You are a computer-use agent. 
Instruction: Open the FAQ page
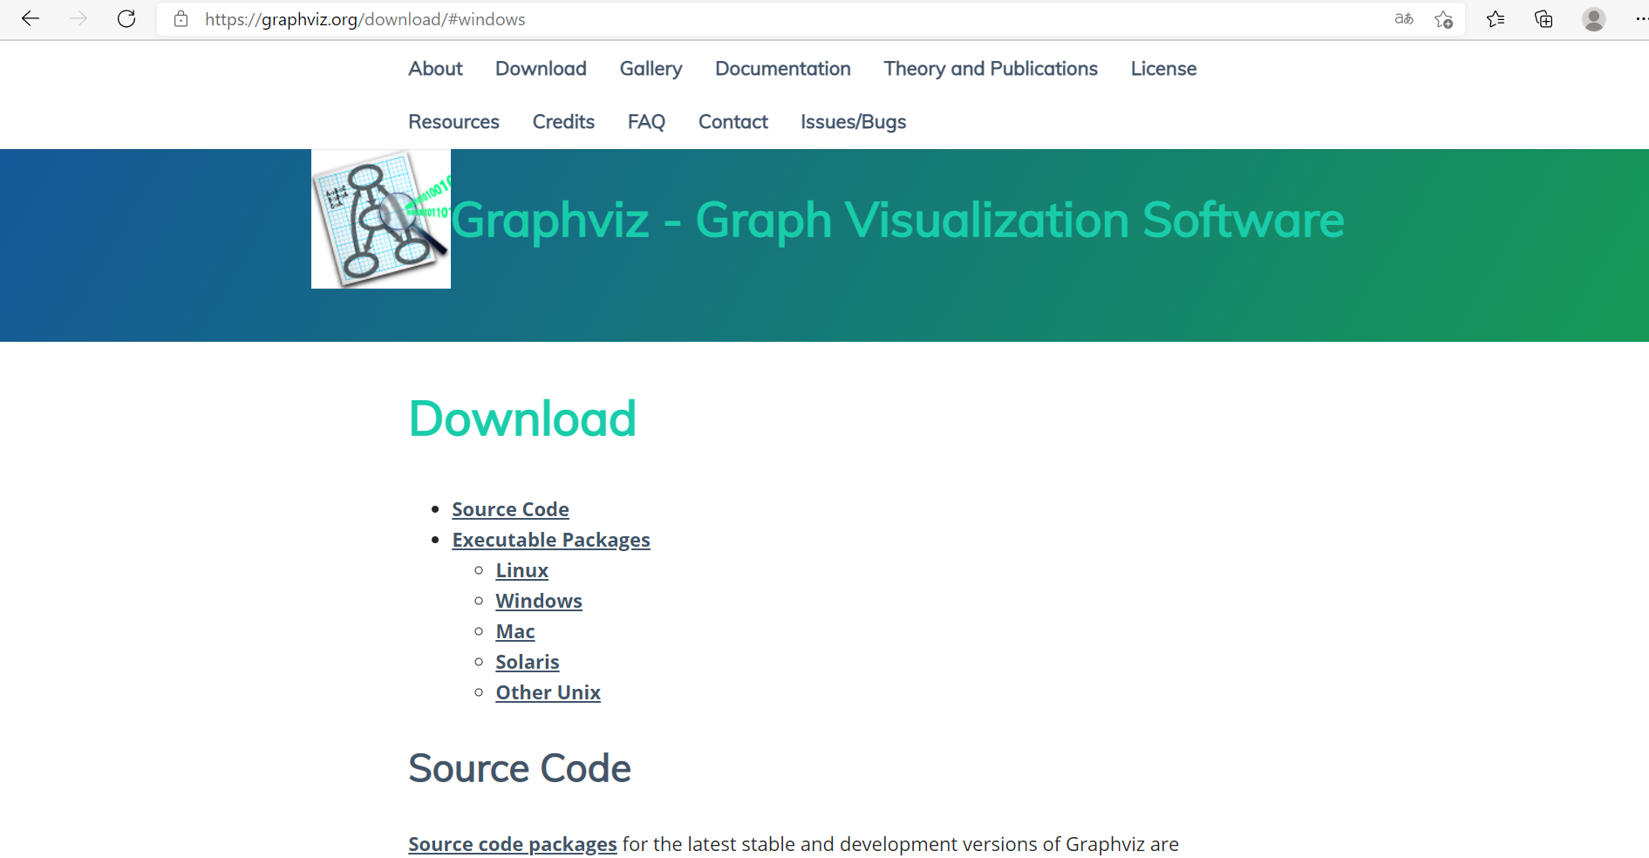click(x=646, y=122)
